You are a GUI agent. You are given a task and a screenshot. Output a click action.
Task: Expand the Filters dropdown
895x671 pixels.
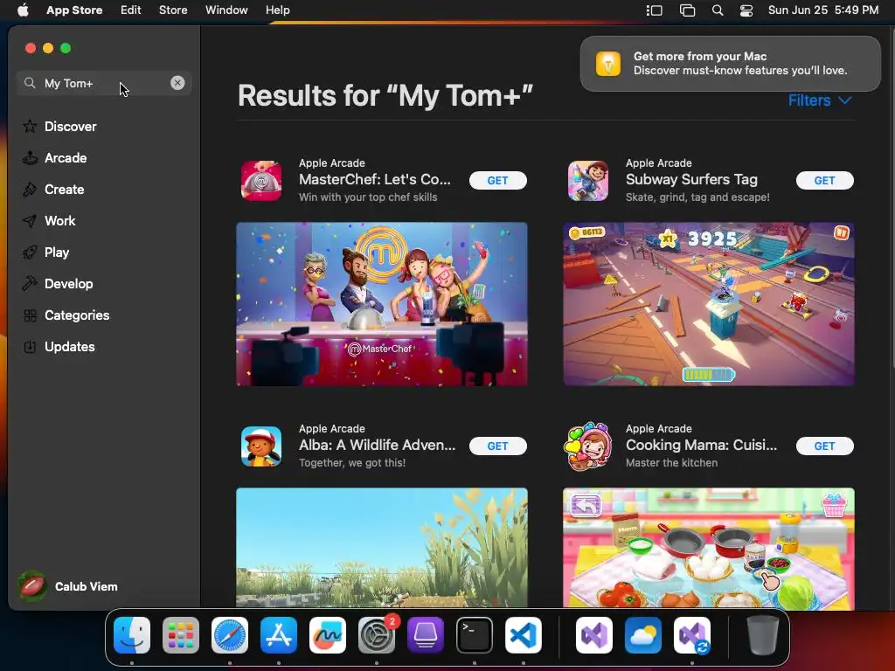(820, 100)
